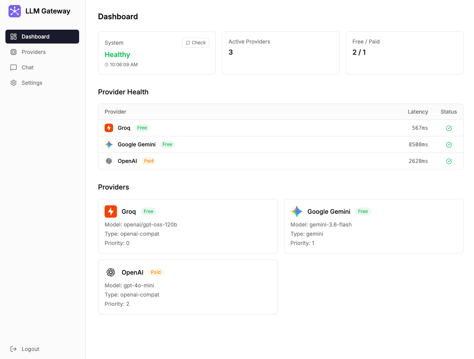
Task: Click the 2628ms latency value
Action: point(418,161)
